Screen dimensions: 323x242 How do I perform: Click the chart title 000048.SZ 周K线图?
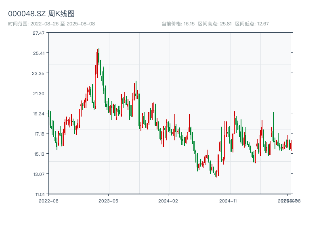point(41,14)
